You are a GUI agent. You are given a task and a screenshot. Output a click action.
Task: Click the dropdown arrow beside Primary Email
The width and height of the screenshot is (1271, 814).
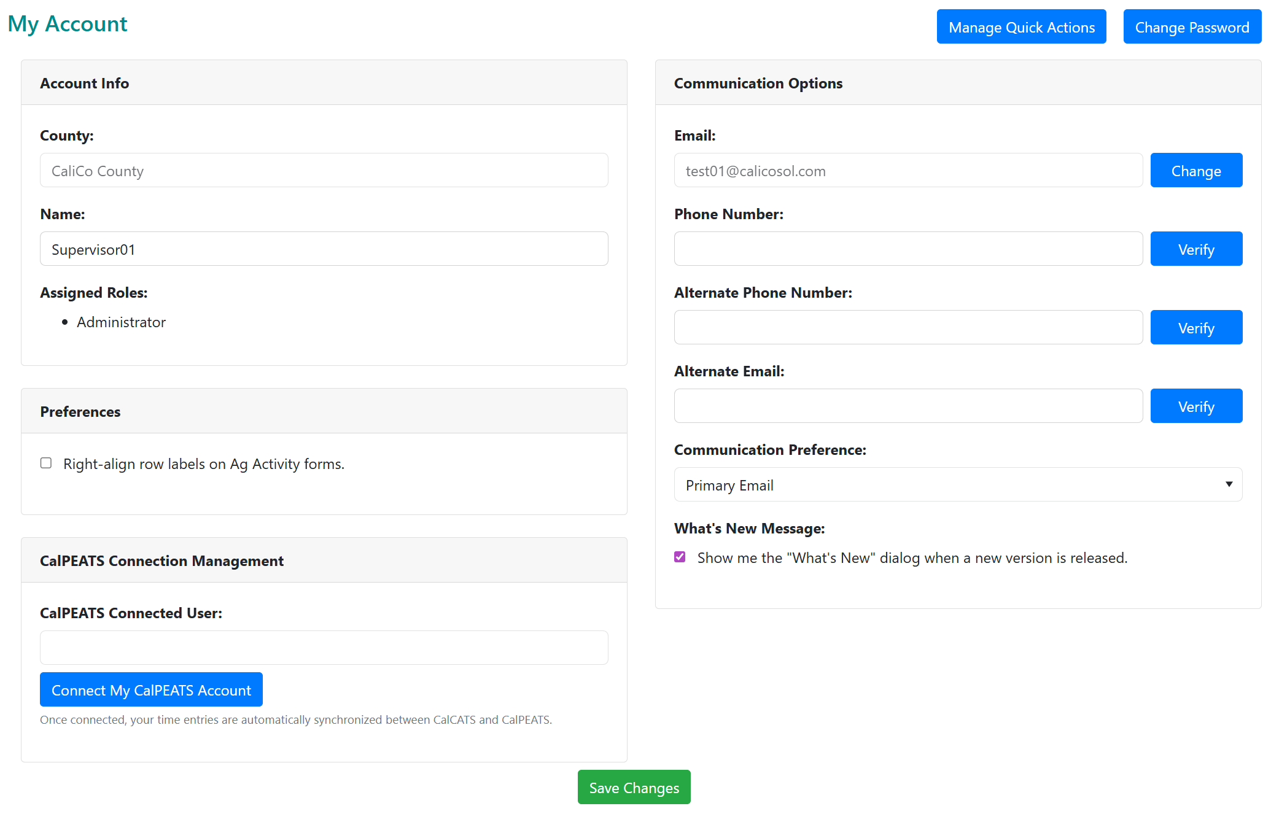(1229, 484)
